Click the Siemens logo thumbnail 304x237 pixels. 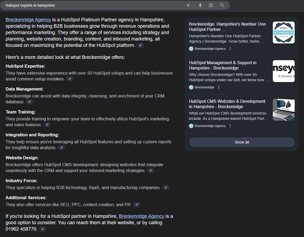coord(284,71)
